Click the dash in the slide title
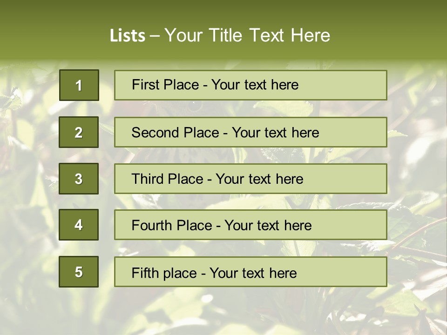This screenshot has width=447, height=335. click(155, 35)
